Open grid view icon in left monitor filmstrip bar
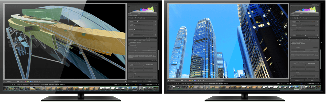Image resolution: width=327 pixels, height=102 pixels. [10, 84]
